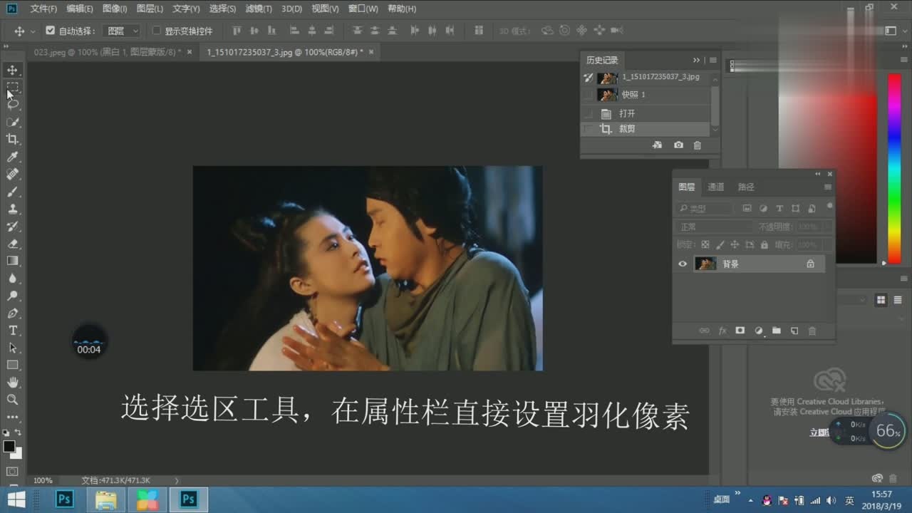Open the 图像(I) menu
This screenshot has height=513, width=912.
[115, 9]
